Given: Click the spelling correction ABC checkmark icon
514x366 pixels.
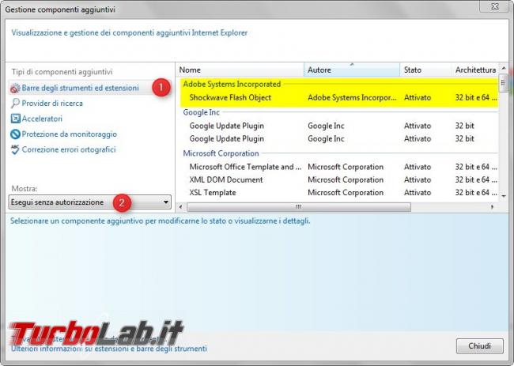Looking at the screenshot, I should [15, 149].
